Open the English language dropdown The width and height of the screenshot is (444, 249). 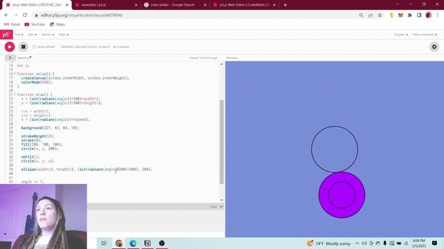point(401,35)
